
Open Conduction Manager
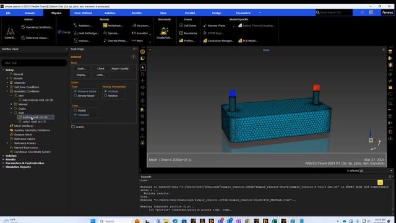(x=218, y=41)
